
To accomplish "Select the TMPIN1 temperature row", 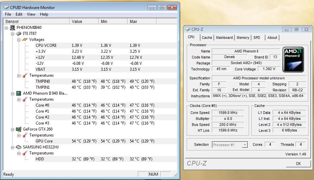I will pos(106,87).
